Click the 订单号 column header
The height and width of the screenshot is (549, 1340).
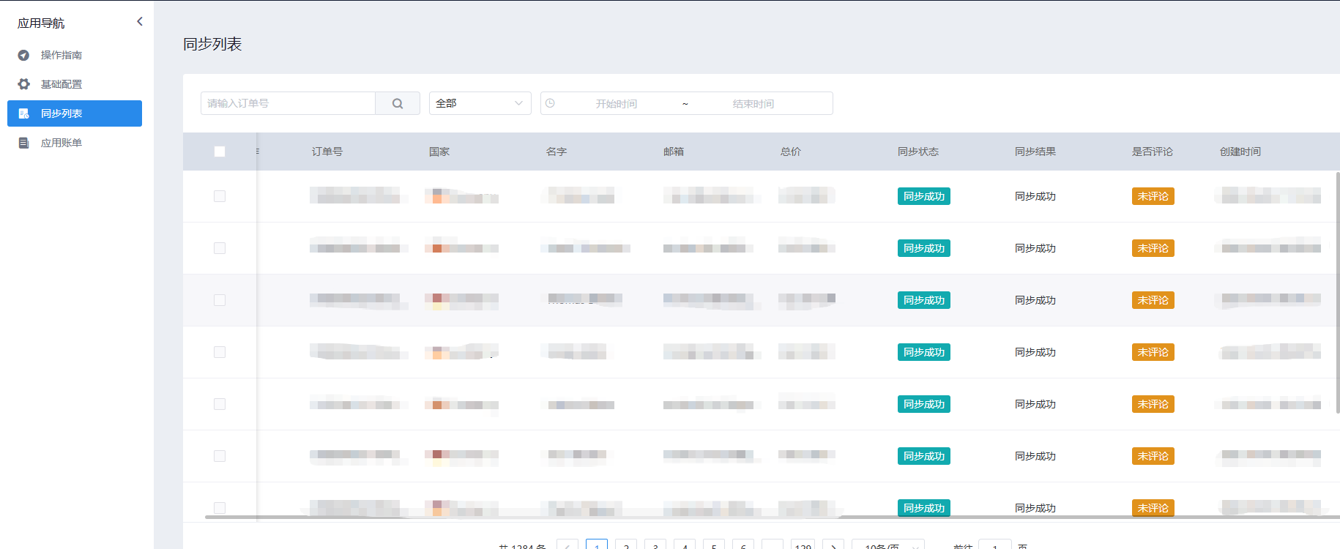click(x=327, y=152)
